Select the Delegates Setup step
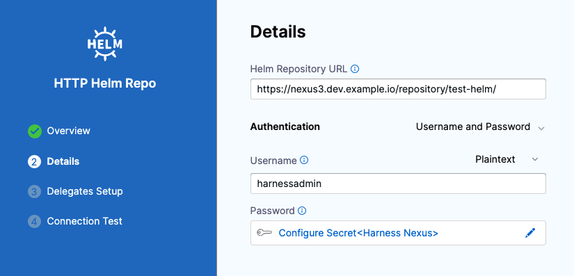 (x=85, y=191)
